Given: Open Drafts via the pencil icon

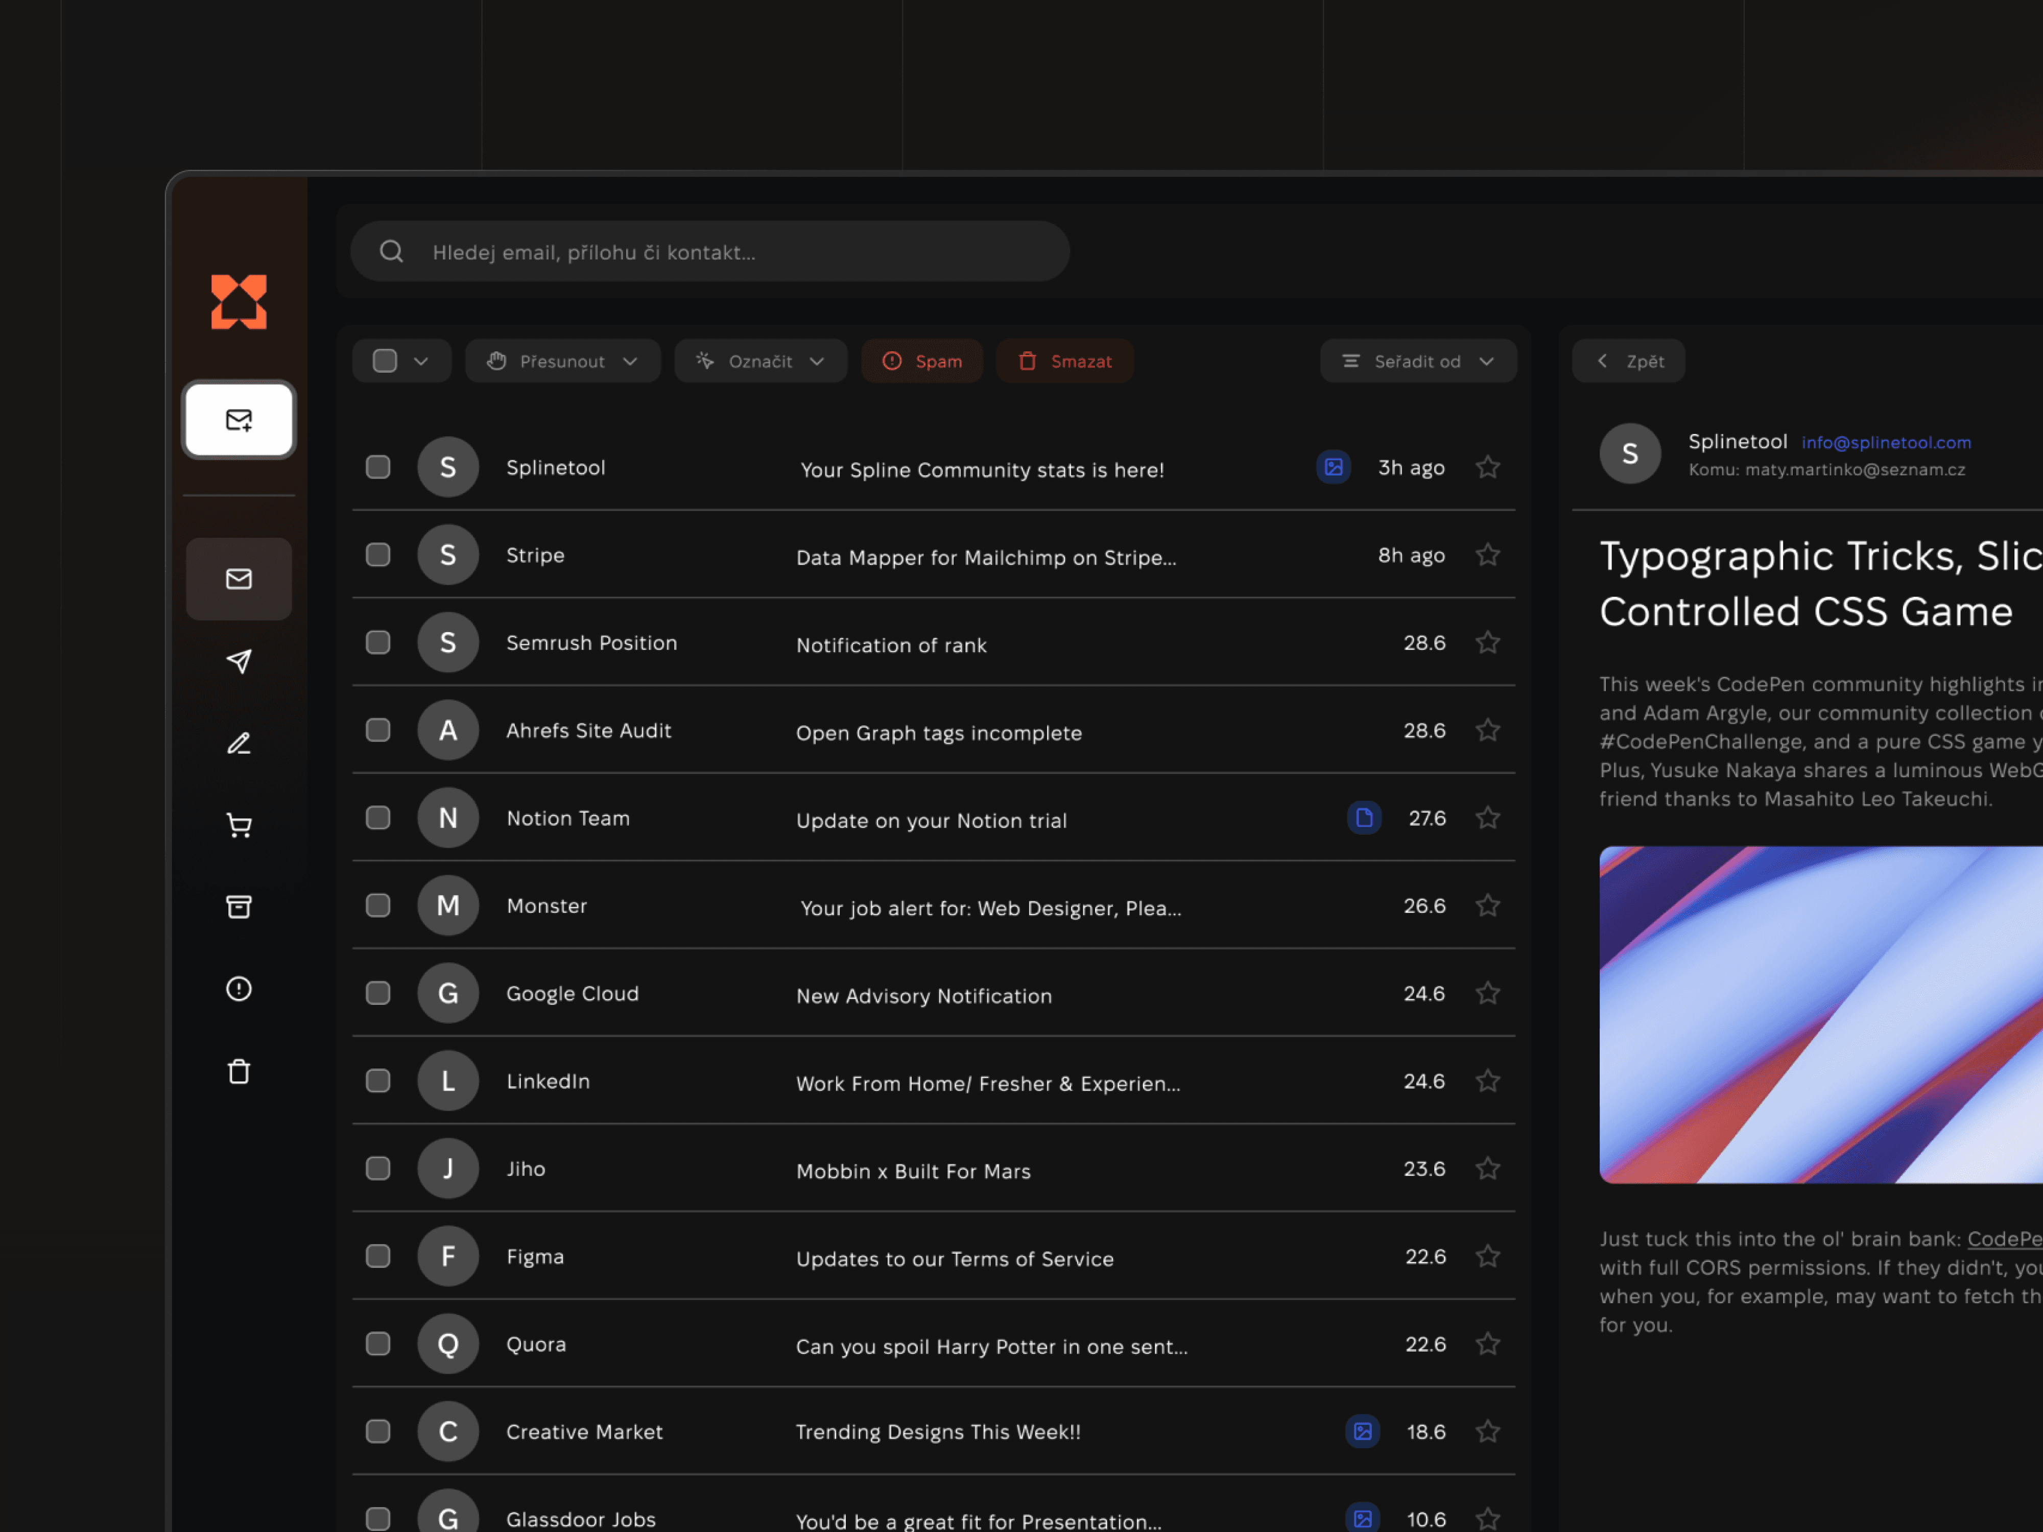Looking at the screenshot, I should pos(239,744).
